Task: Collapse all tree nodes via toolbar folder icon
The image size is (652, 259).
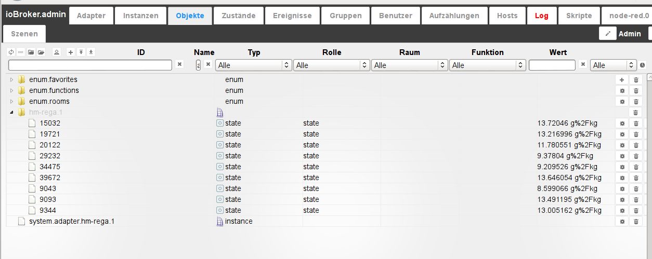Action: [x=31, y=52]
